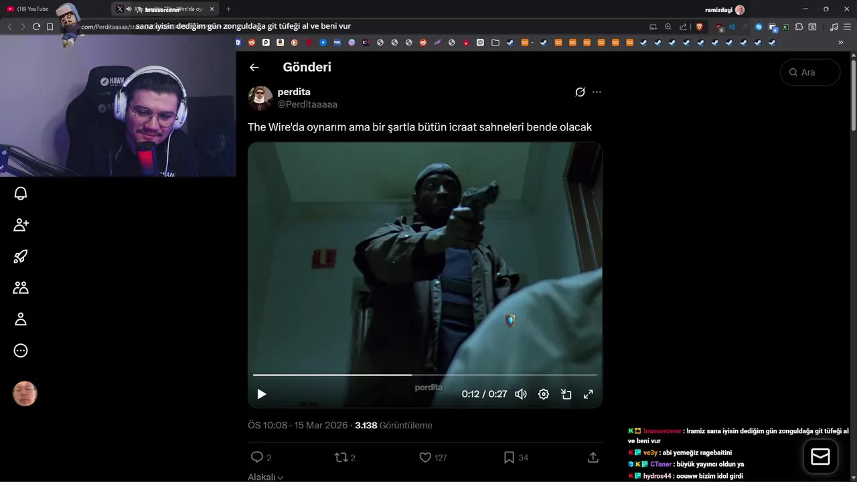The image size is (857, 482).
Task: Click chat username hydros44 in stream chat
Action: pos(657,476)
